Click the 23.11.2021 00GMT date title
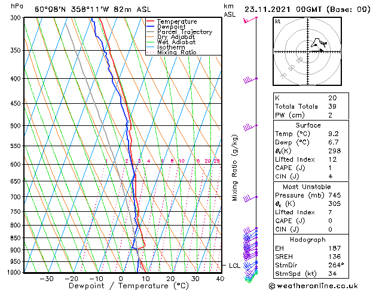The height and width of the screenshot is (290, 376). [283, 10]
